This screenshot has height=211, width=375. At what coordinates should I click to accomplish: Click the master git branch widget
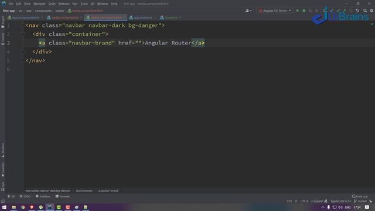pyautogui.click(x=360, y=201)
